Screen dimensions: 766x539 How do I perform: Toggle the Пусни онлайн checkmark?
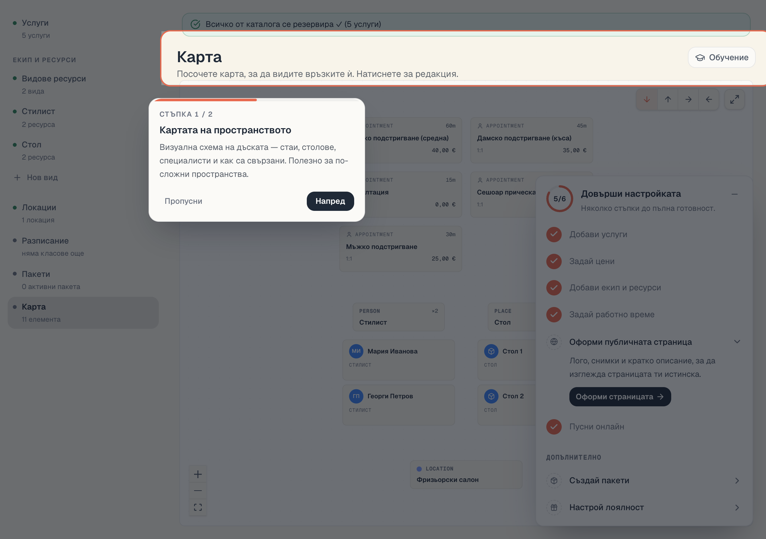pyautogui.click(x=554, y=427)
